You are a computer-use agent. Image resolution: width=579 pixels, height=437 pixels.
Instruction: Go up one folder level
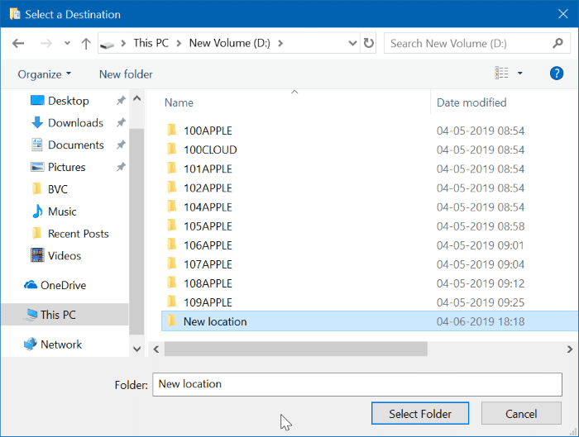[86, 44]
